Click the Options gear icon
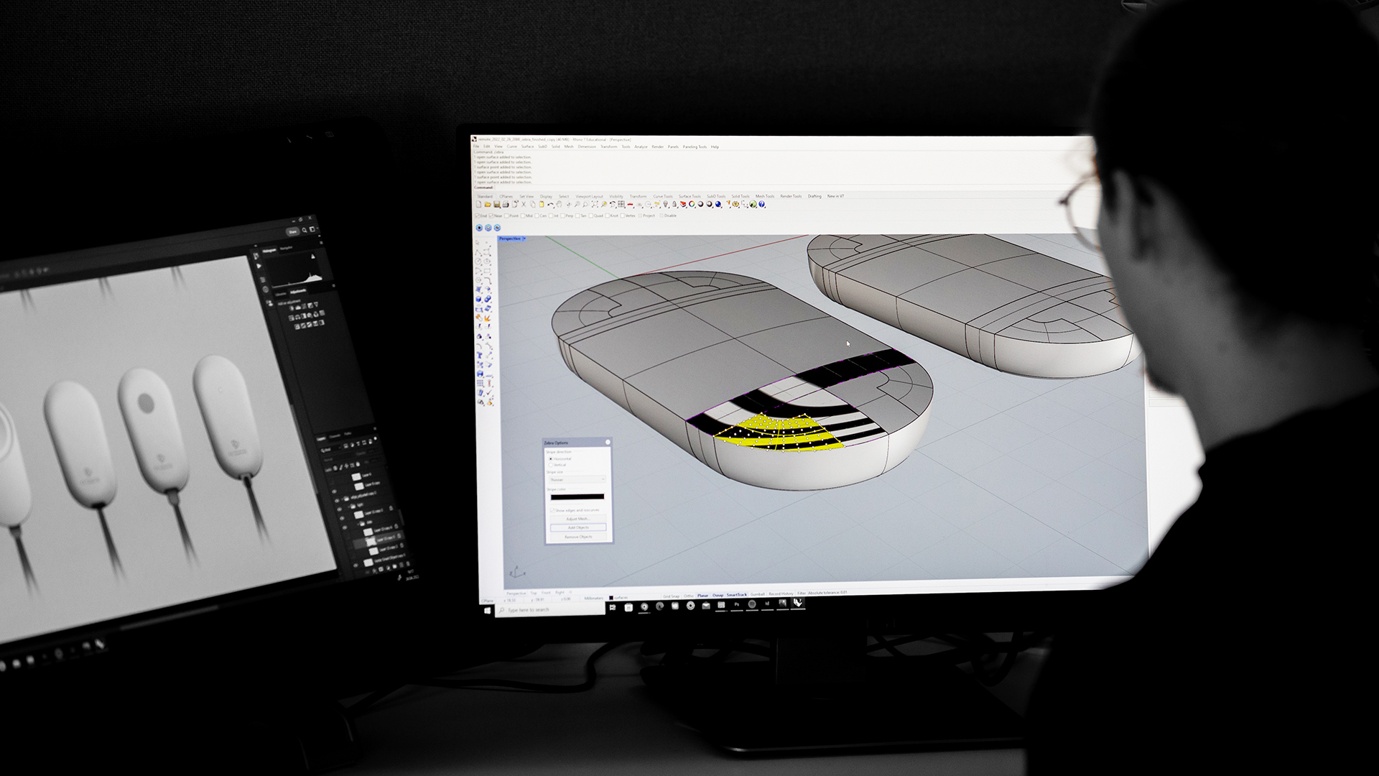1379x776 pixels. pyautogui.click(x=735, y=204)
